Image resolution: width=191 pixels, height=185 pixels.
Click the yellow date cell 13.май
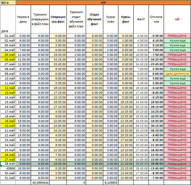tap(8, 93)
